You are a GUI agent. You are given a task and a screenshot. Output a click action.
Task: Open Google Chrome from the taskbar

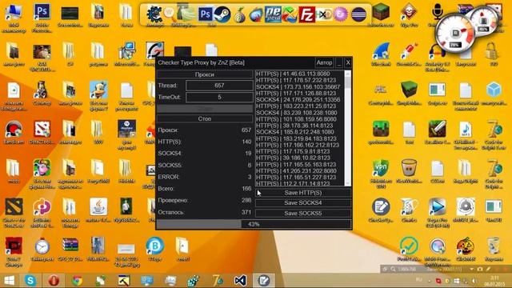pos(77,281)
